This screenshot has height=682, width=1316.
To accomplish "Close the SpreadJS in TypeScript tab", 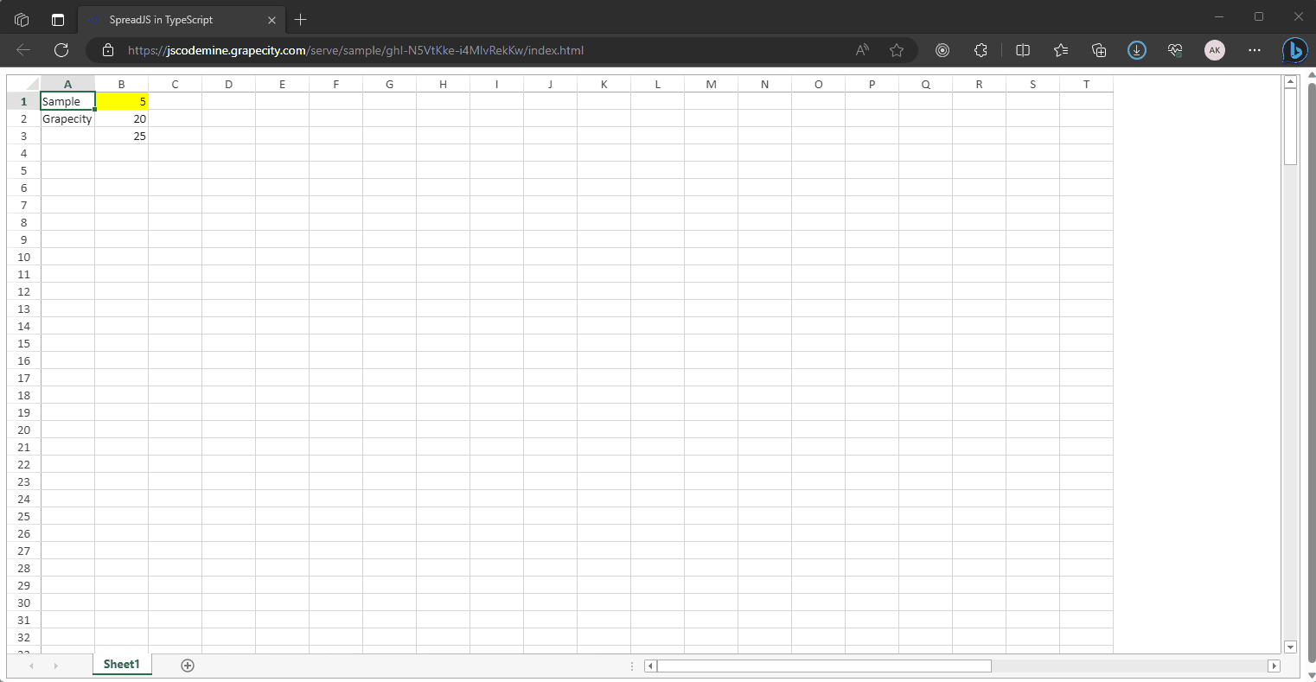I will point(272,20).
